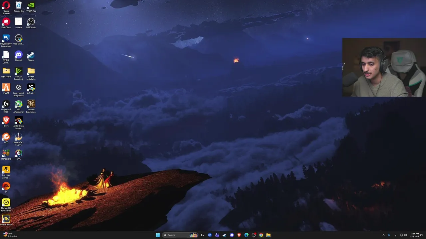Screen dimensions: 426x239
Task: Switch the input language indicator
Action: point(395,235)
